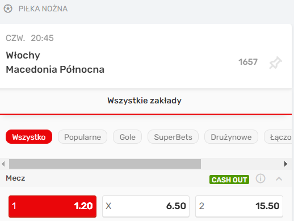294x221 pixels.
Task: Collapse the Mecz market with chevron
Action: click(279, 179)
